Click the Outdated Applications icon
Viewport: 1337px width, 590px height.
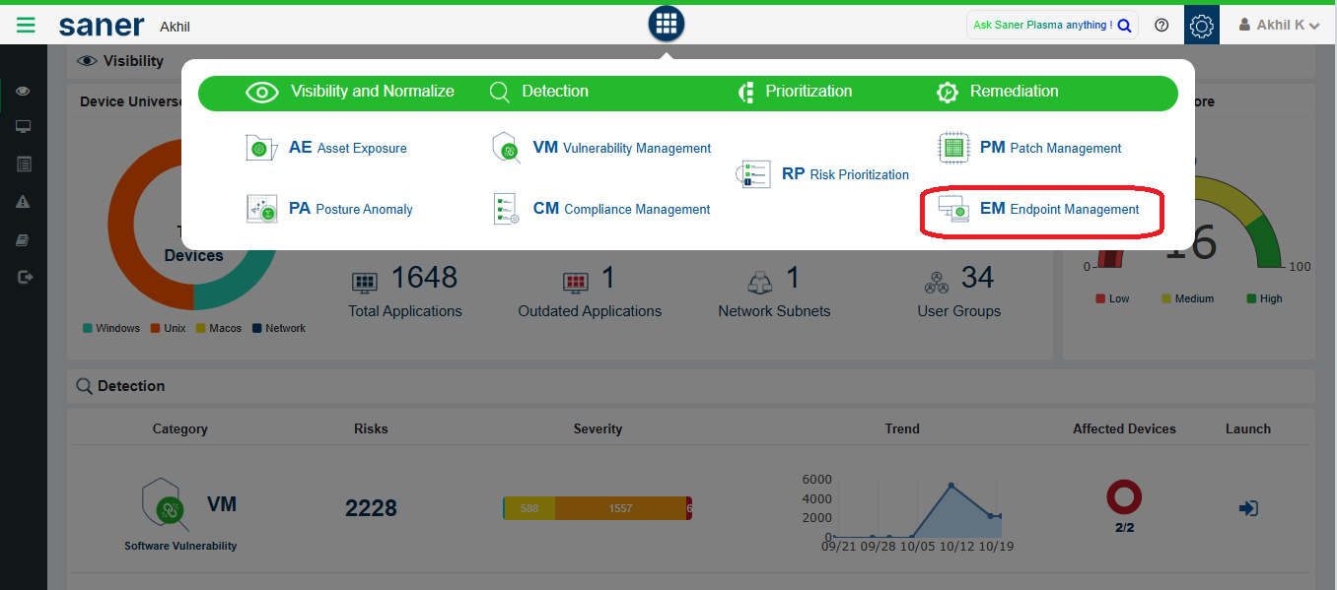coord(575,283)
